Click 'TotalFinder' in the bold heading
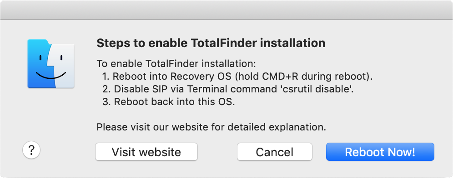 click(x=224, y=43)
